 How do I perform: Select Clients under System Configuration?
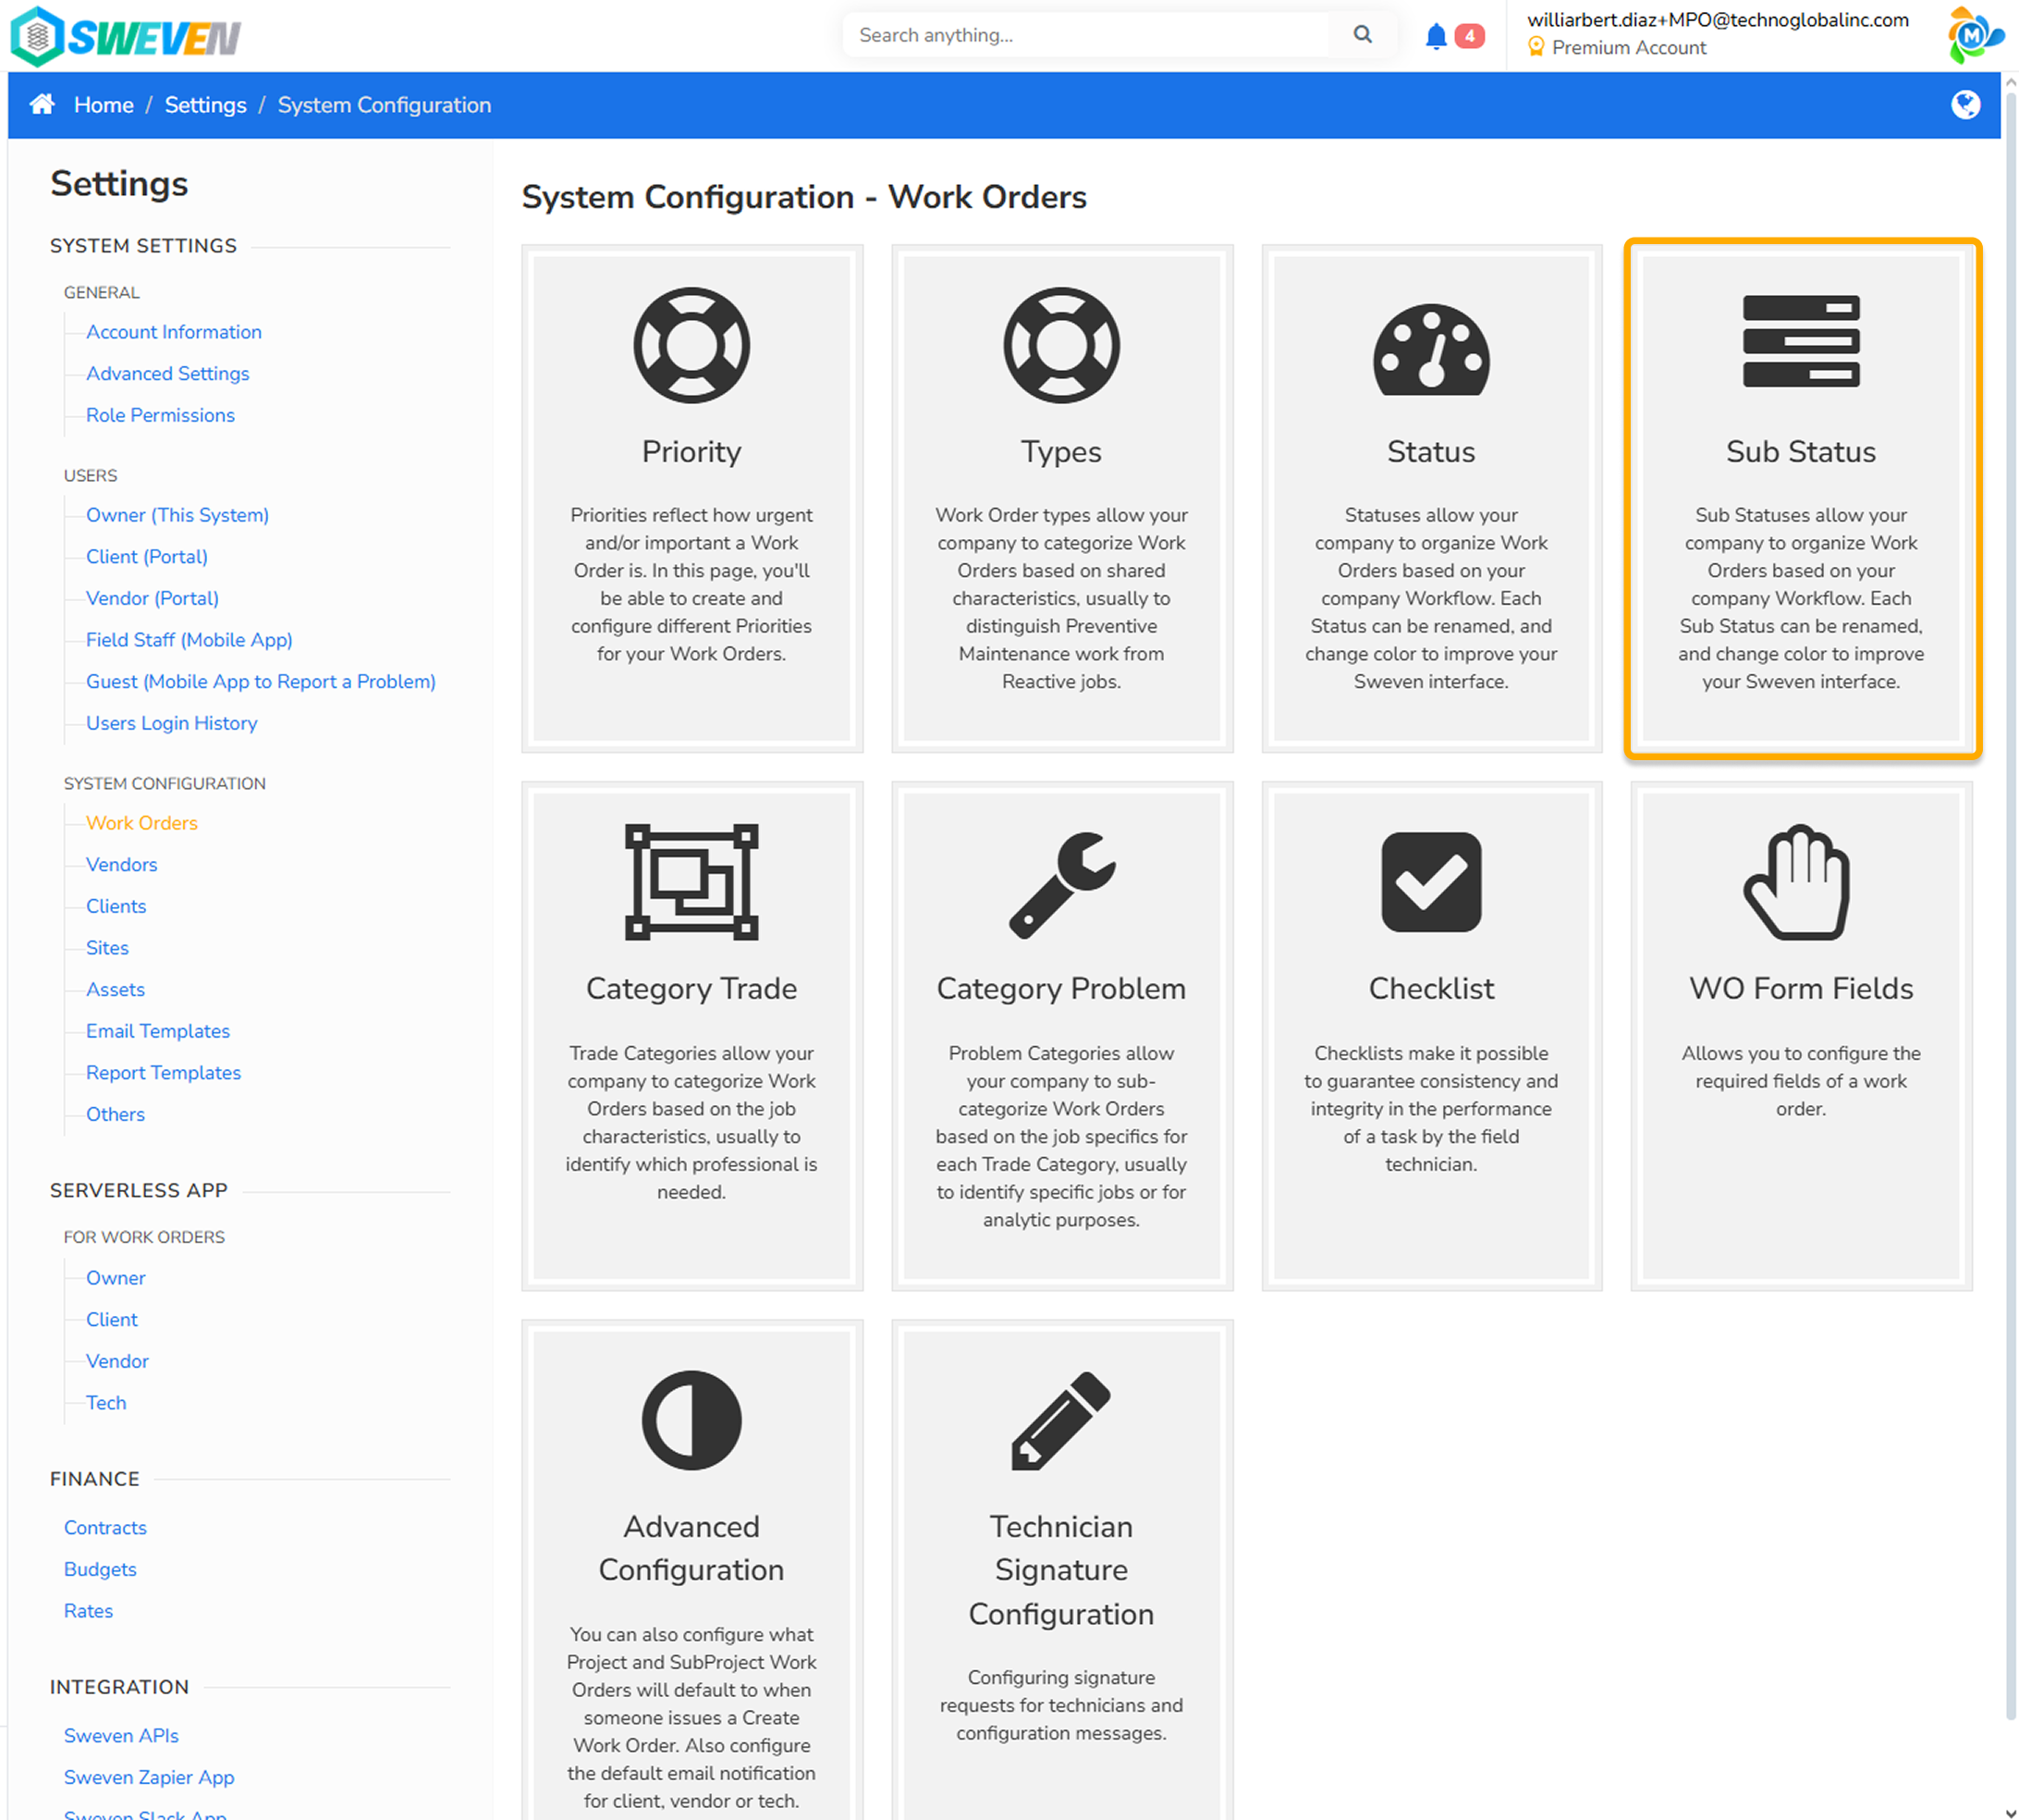point(116,906)
